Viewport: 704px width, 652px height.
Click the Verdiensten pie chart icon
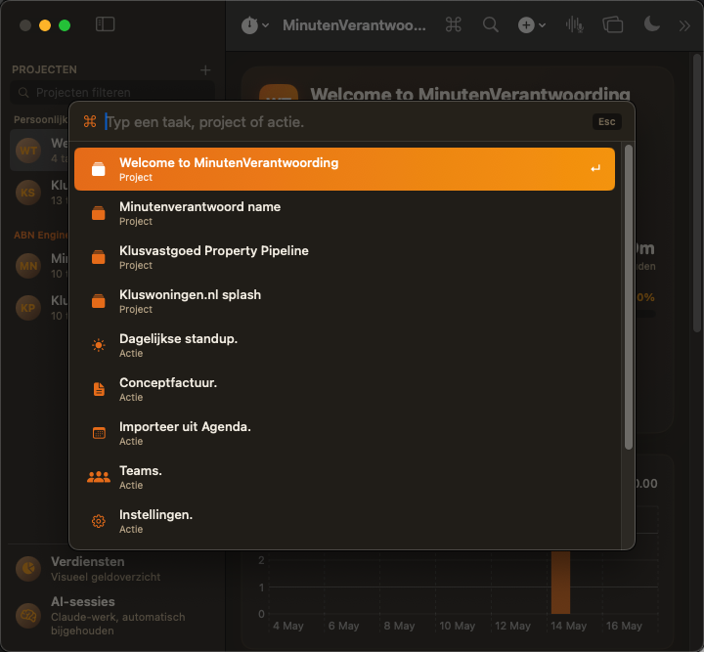(27, 569)
